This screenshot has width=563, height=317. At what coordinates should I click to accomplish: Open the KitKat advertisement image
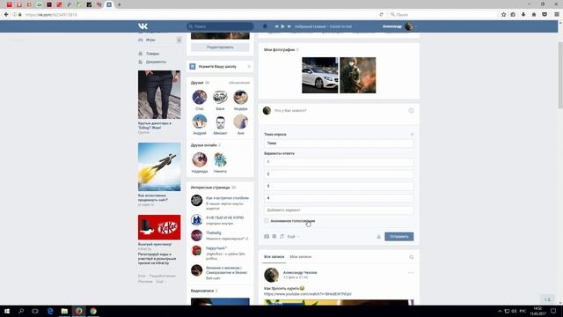pos(159,227)
